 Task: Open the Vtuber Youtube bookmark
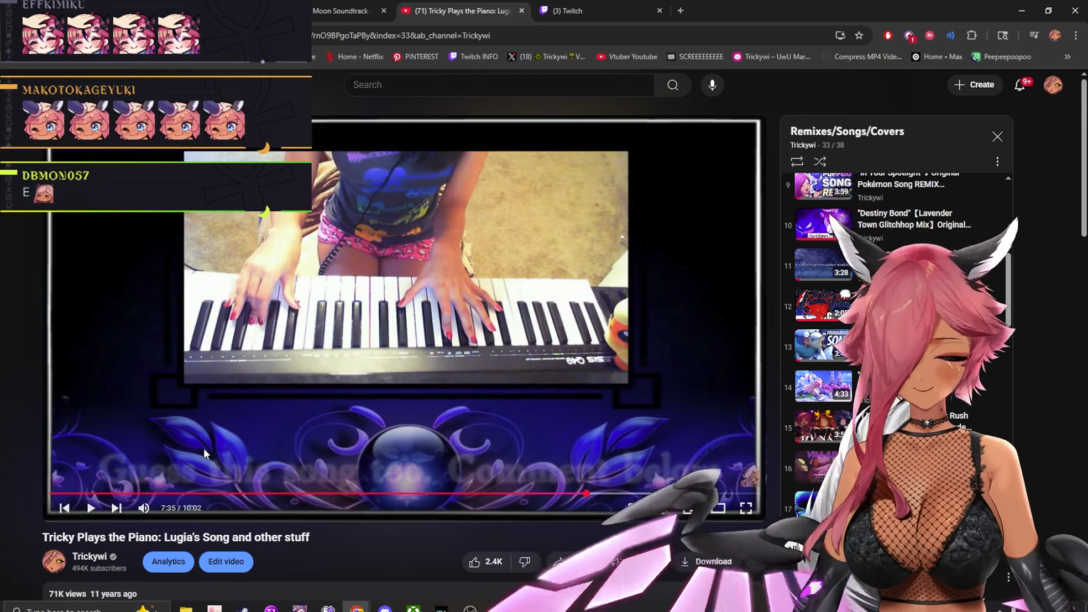627,57
